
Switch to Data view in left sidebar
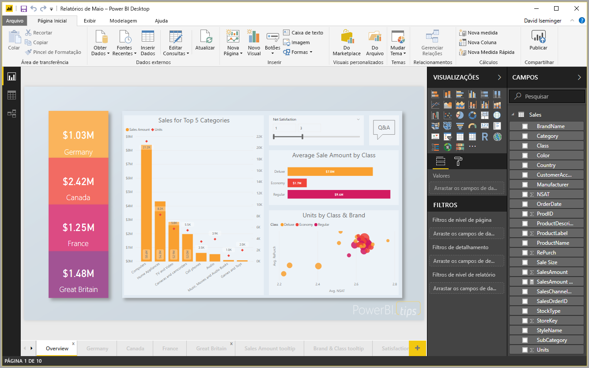pyautogui.click(x=11, y=95)
